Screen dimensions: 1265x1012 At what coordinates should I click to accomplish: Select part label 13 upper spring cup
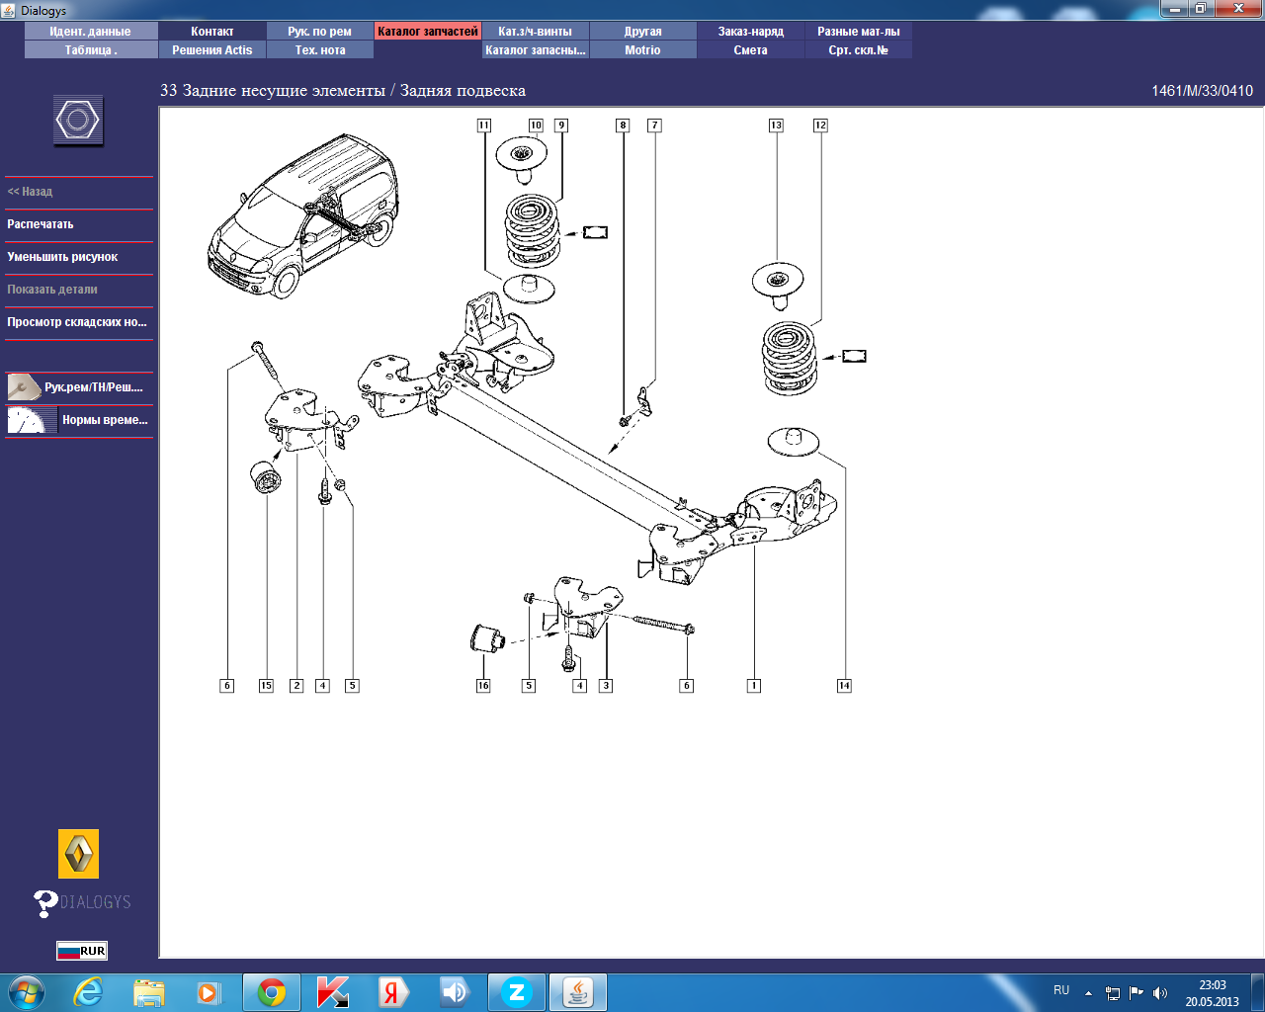(776, 126)
